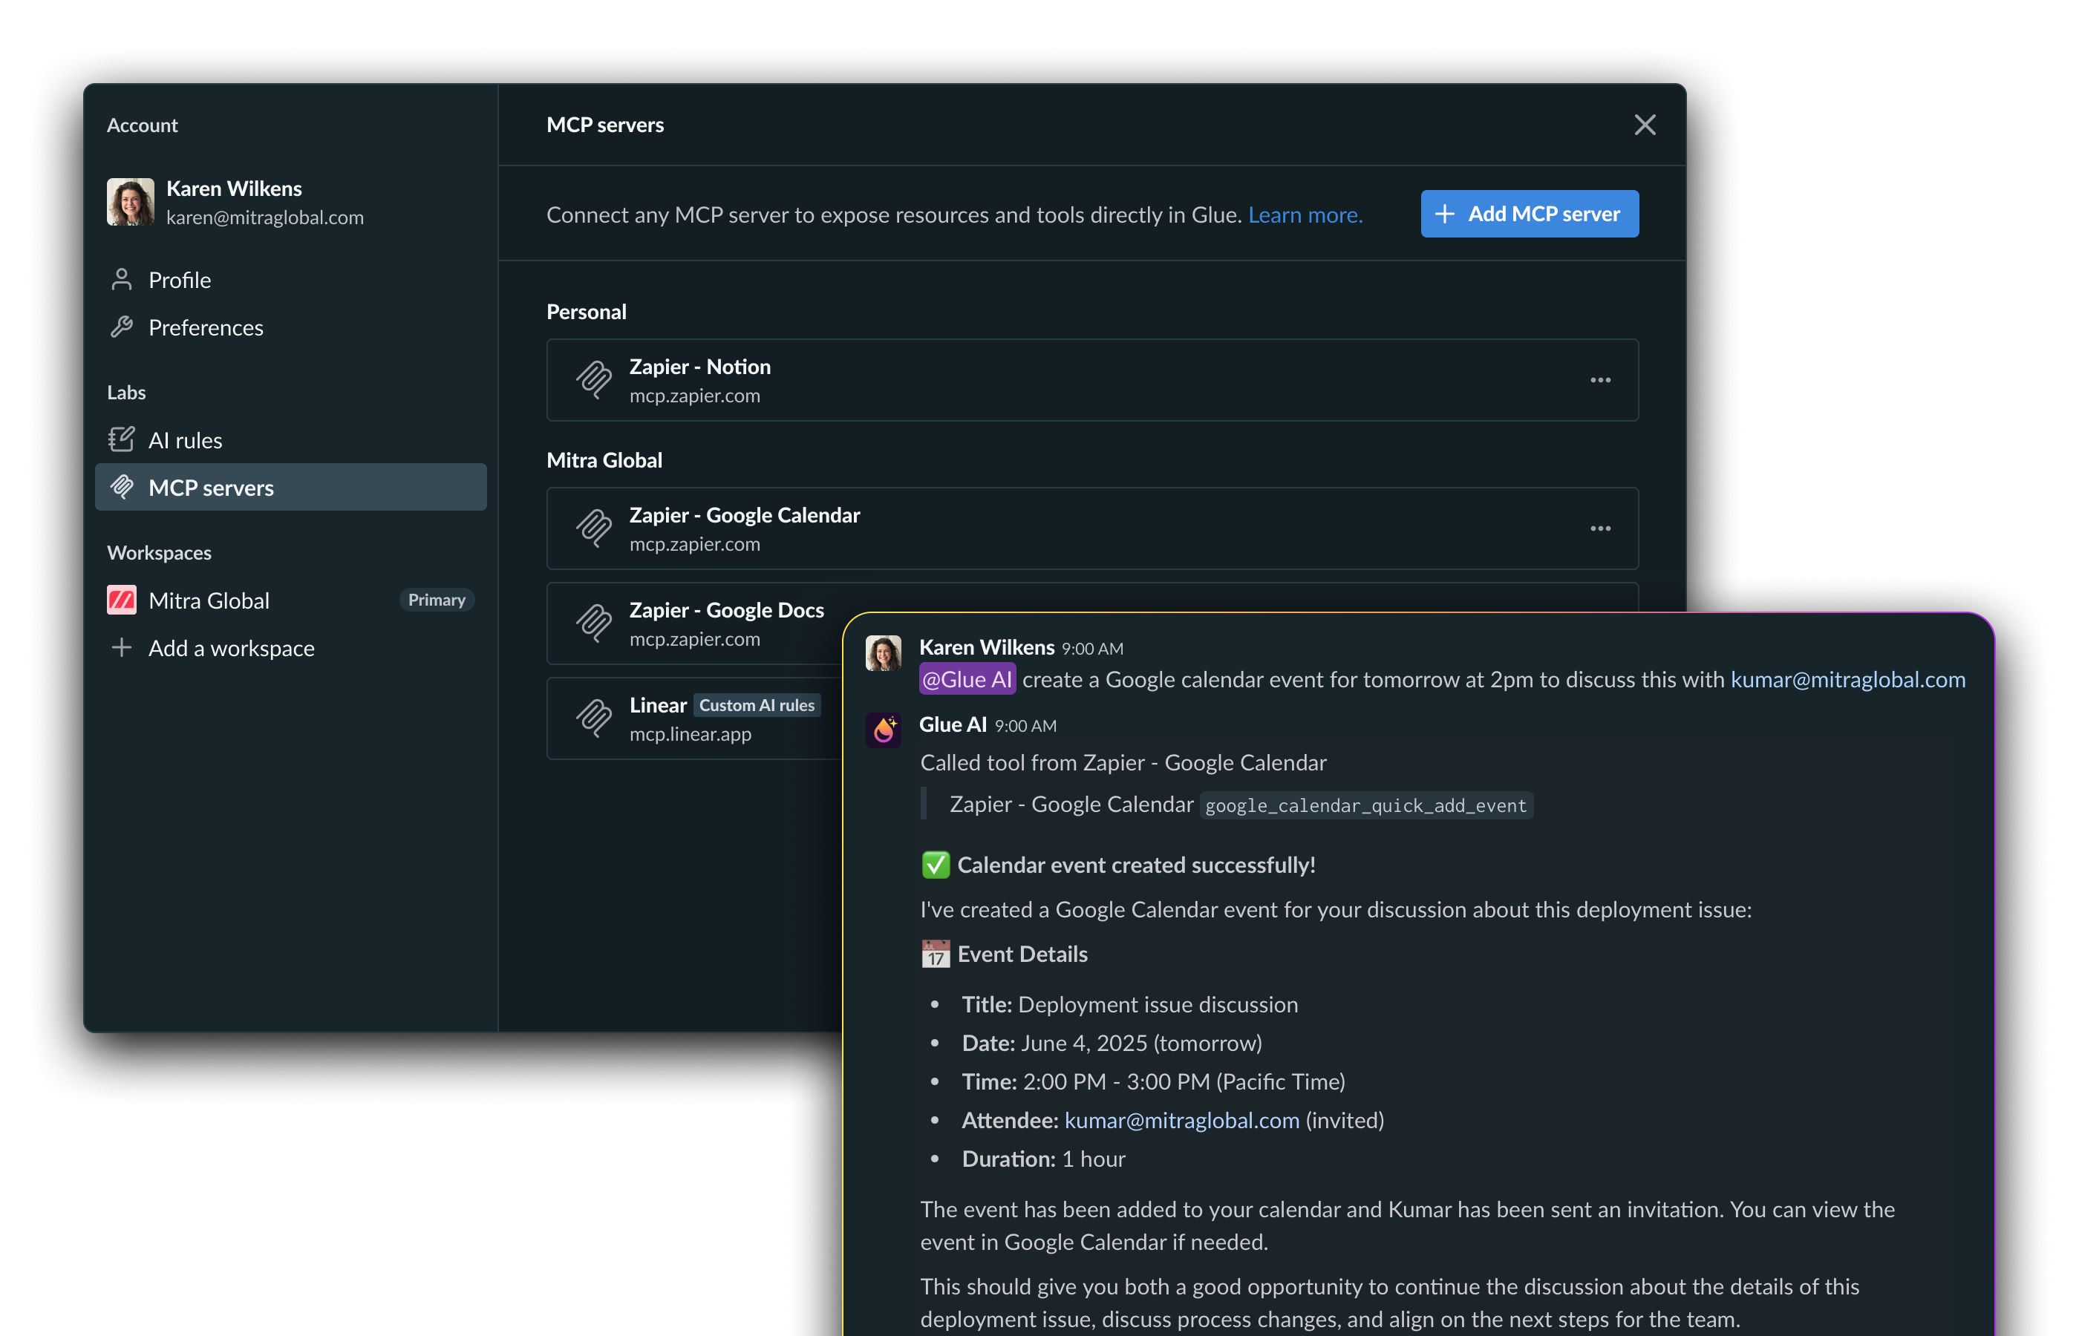Open the Learn more link
This screenshot has width=2079, height=1336.
[1305, 215]
